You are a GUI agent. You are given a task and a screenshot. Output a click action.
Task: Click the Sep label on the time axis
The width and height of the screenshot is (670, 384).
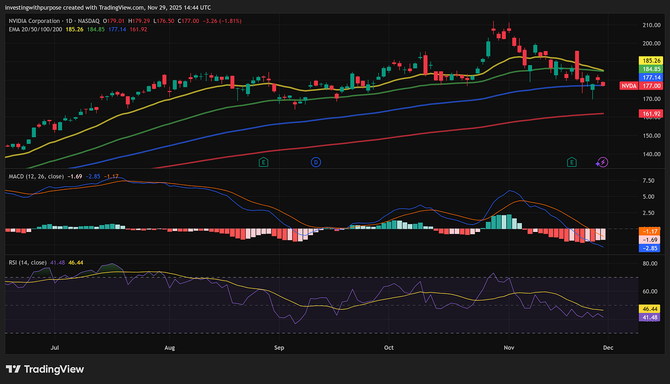pyautogui.click(x=279, y=348)
